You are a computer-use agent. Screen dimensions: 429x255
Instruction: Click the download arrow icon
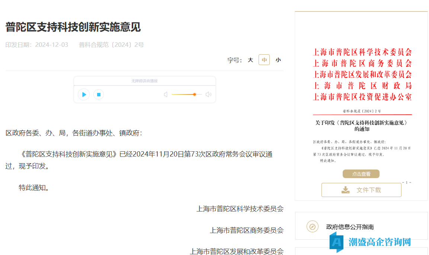tap(346, 190)
